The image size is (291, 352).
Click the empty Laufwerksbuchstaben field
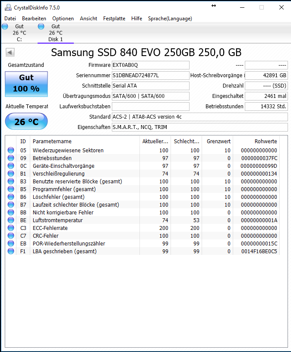[x=151, y=107]
